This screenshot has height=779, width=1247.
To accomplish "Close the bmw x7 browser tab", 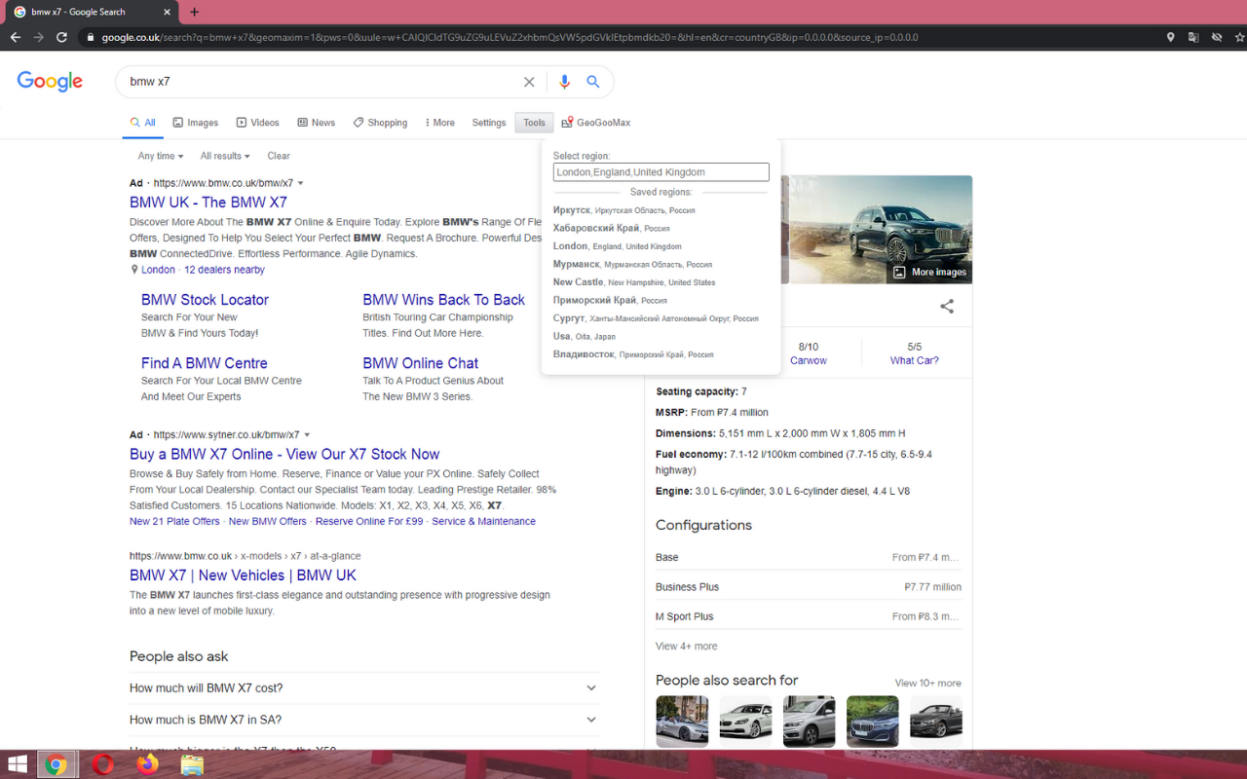I will click(167, 12).
